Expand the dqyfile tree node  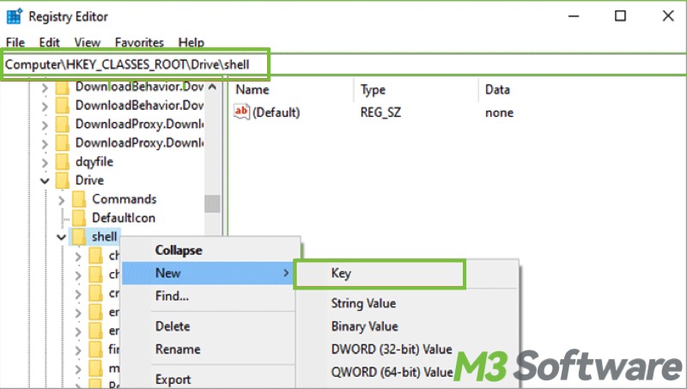tap(45, 161)
